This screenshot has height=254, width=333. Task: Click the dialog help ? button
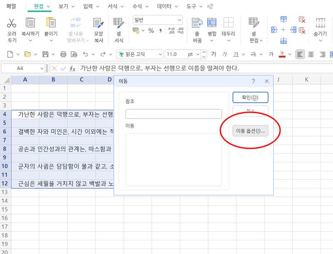[x=253, y=81]
